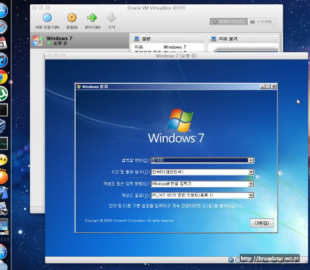Click the 일반 General section header
The height and width of the screenshot is (270, 310).
pyautogui.click(x=168, y=39)
